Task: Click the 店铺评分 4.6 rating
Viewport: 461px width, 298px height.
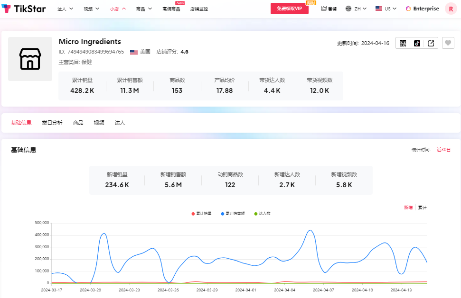Action: (x=172, y=52)
